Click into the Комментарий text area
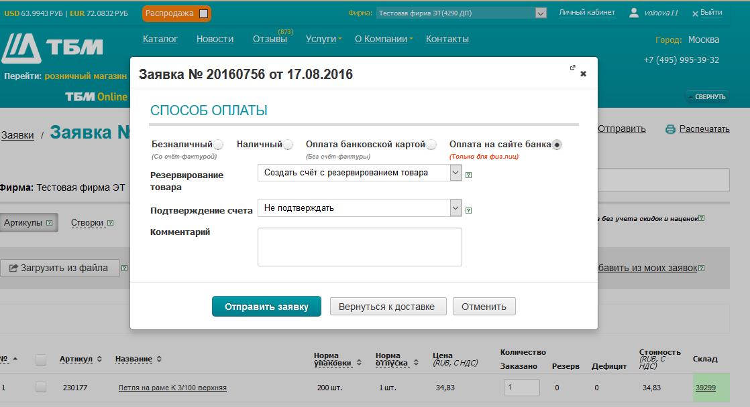The width and height of the screenshot is (750, 407). tap(360, 247)
